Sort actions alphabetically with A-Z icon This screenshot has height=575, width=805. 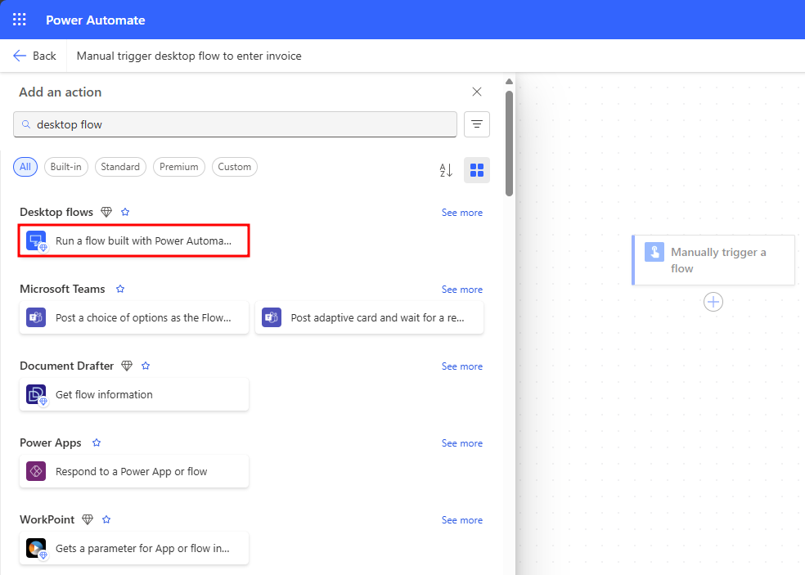click(x=446, y=170)
